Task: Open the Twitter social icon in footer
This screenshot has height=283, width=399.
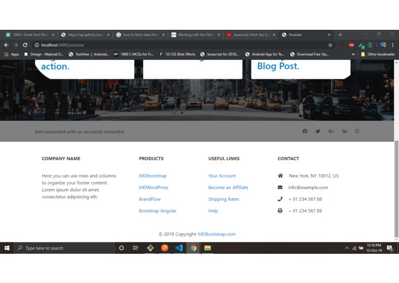Action: [x=318, y=131]
